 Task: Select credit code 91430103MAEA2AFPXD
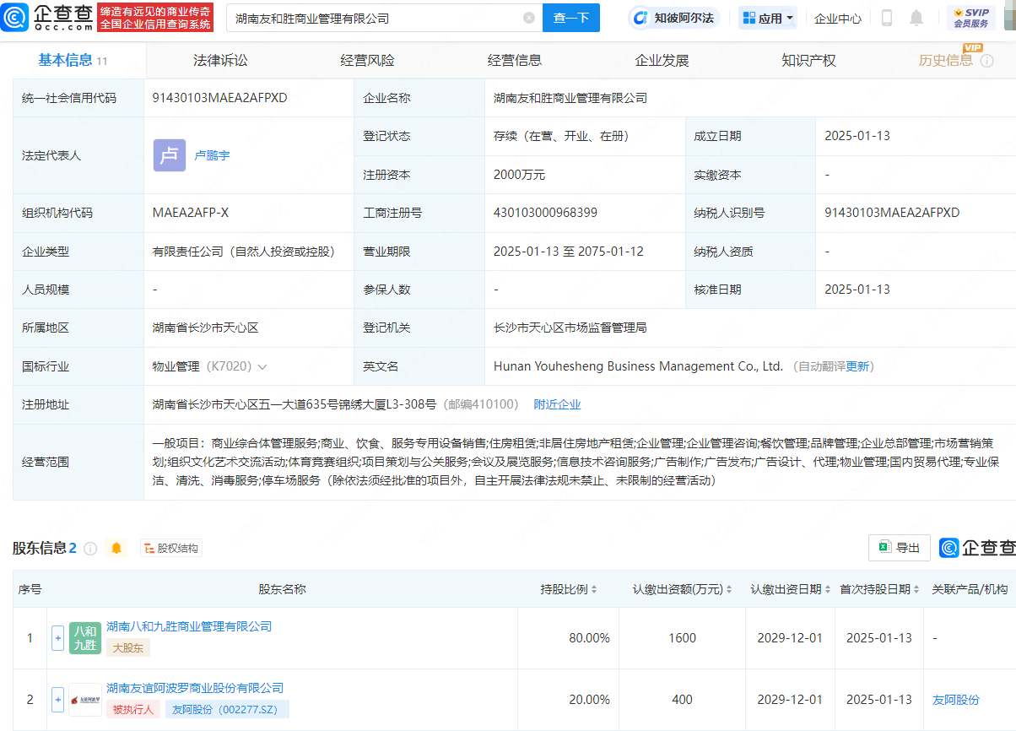[x=220, y=98]
